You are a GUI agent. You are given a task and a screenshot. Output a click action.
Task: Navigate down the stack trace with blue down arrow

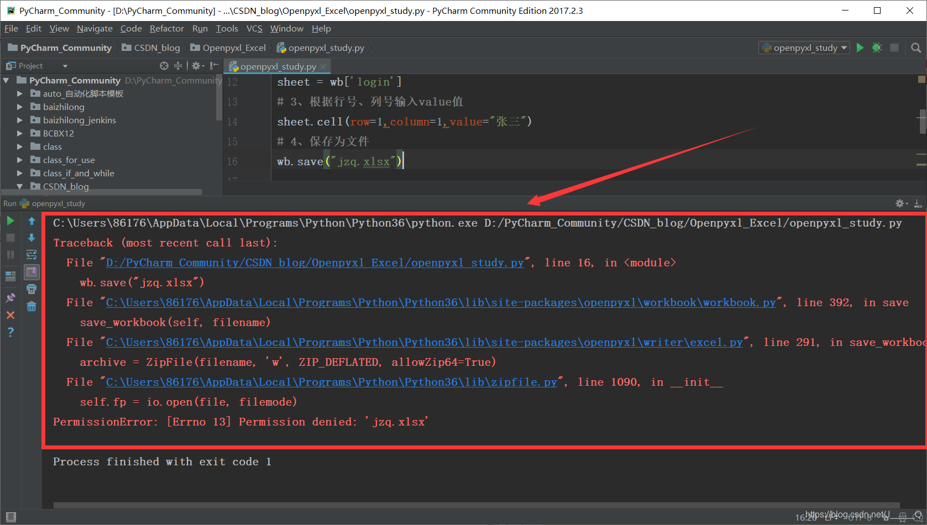pyautogui.click(x=32, y=238)
